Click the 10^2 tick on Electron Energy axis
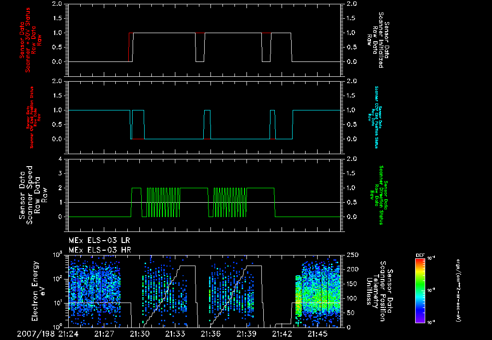Viewport: 492px width, 340px height. pos(58,278)
